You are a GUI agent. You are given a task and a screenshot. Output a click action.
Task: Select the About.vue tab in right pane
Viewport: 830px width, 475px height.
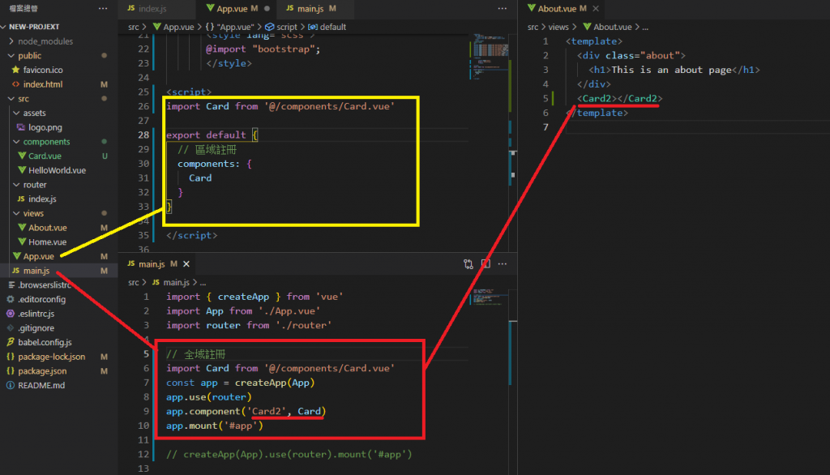[x=562, y=8]
